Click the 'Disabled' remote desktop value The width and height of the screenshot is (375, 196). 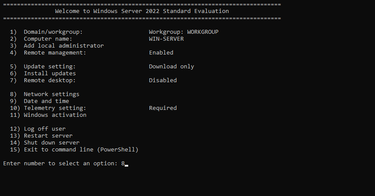pos(163,80)
